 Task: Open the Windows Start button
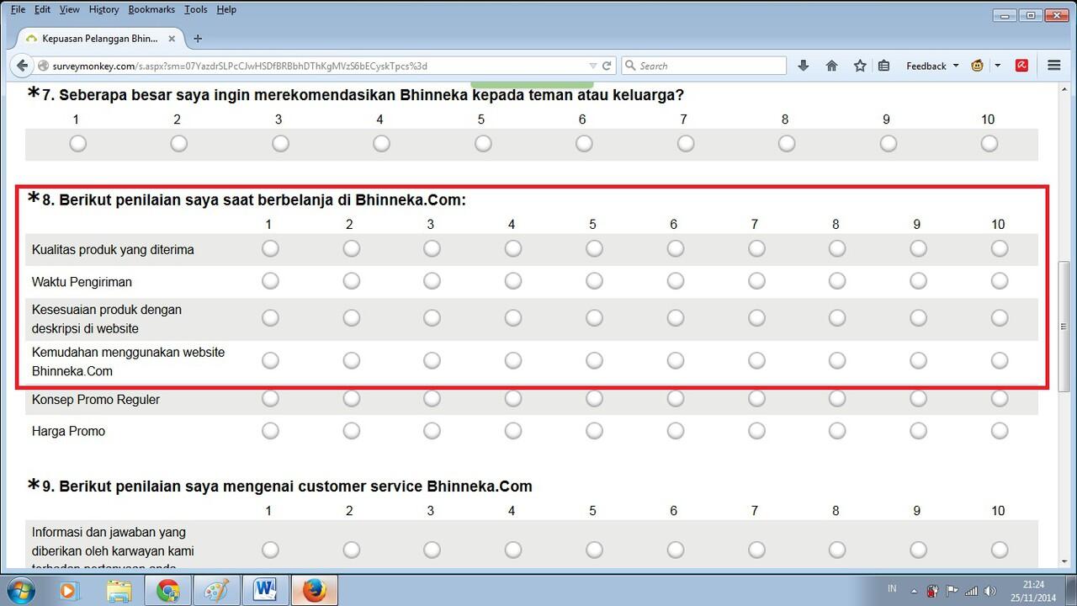pos(19,590)
